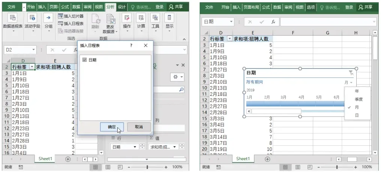Click macro record icon in right status bar
Image resolution: width=381 pixels, height=173 pixels.
click(x=218, y=167)
